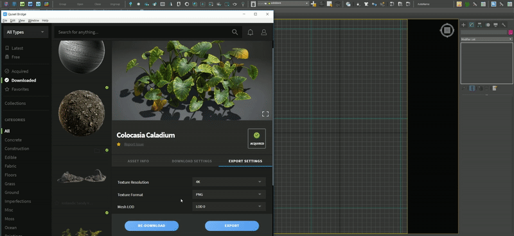The height and width of the screenshot is (236, 514).
Task: Select the Construction category
Action: (17, 149)
